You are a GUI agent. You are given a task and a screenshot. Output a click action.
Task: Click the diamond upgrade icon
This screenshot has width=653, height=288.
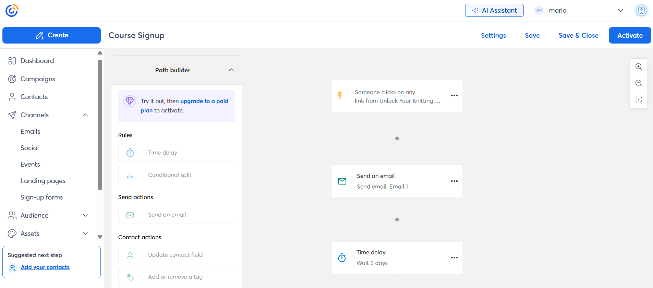[x=130, y=101]
